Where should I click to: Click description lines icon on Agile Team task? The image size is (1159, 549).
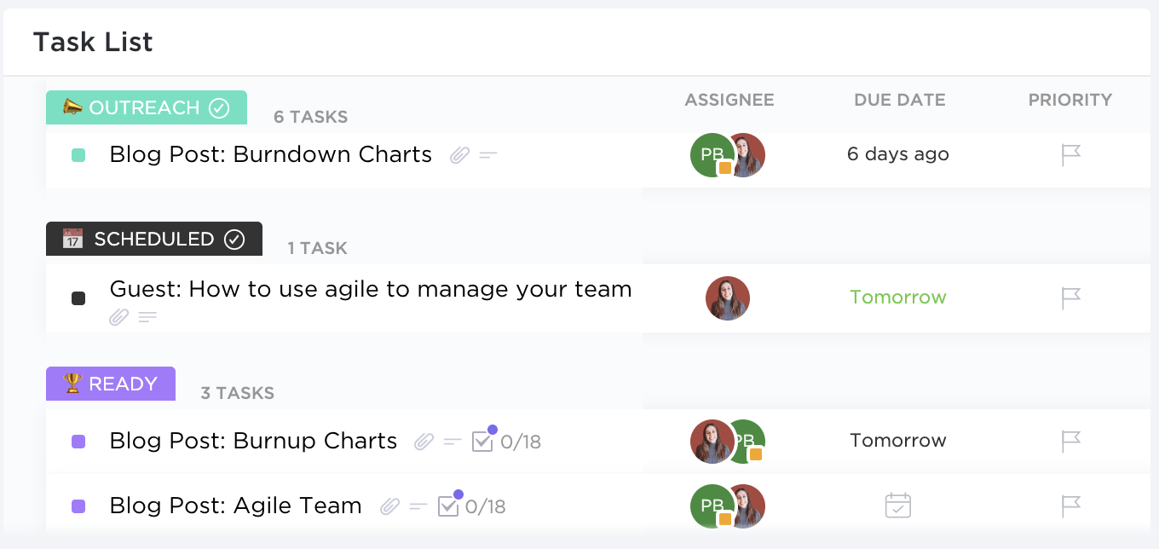pos(418,506)
